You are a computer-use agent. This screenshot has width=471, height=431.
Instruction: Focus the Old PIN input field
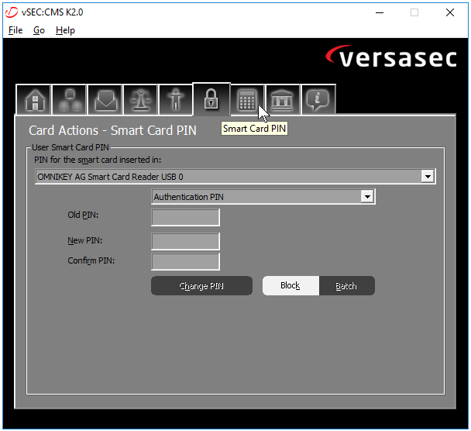[186, 217]
